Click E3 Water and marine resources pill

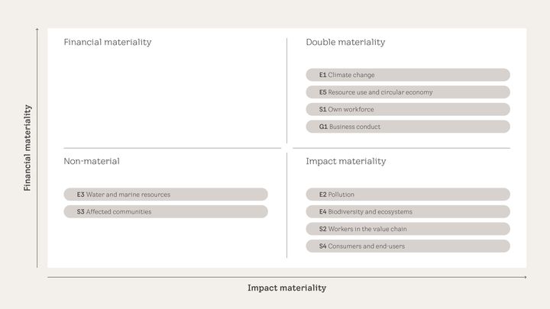click(166, 195)
